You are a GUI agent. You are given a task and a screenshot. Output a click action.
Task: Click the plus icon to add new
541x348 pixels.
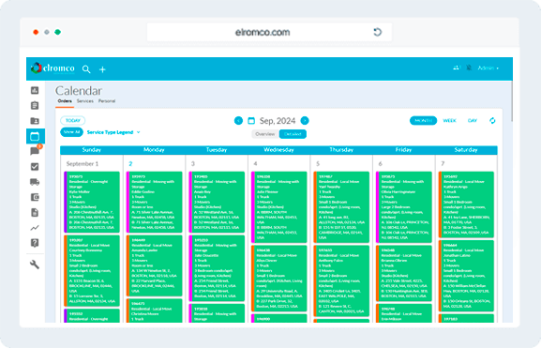[x=102, y=69]
